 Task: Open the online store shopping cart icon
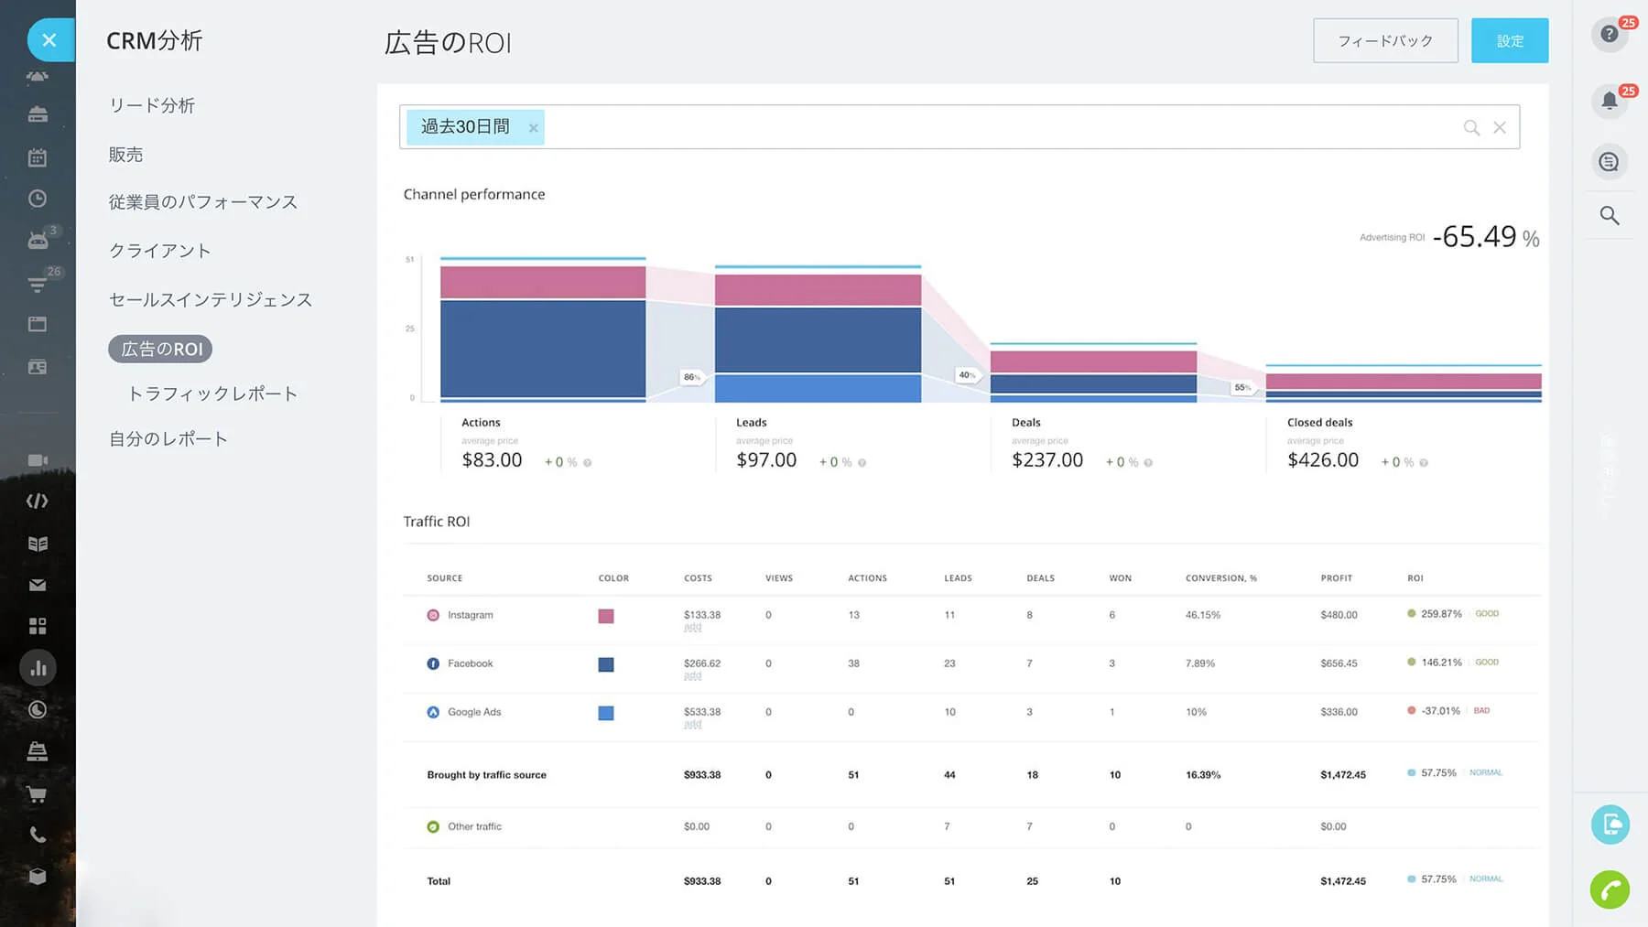(x=37, y=794)
